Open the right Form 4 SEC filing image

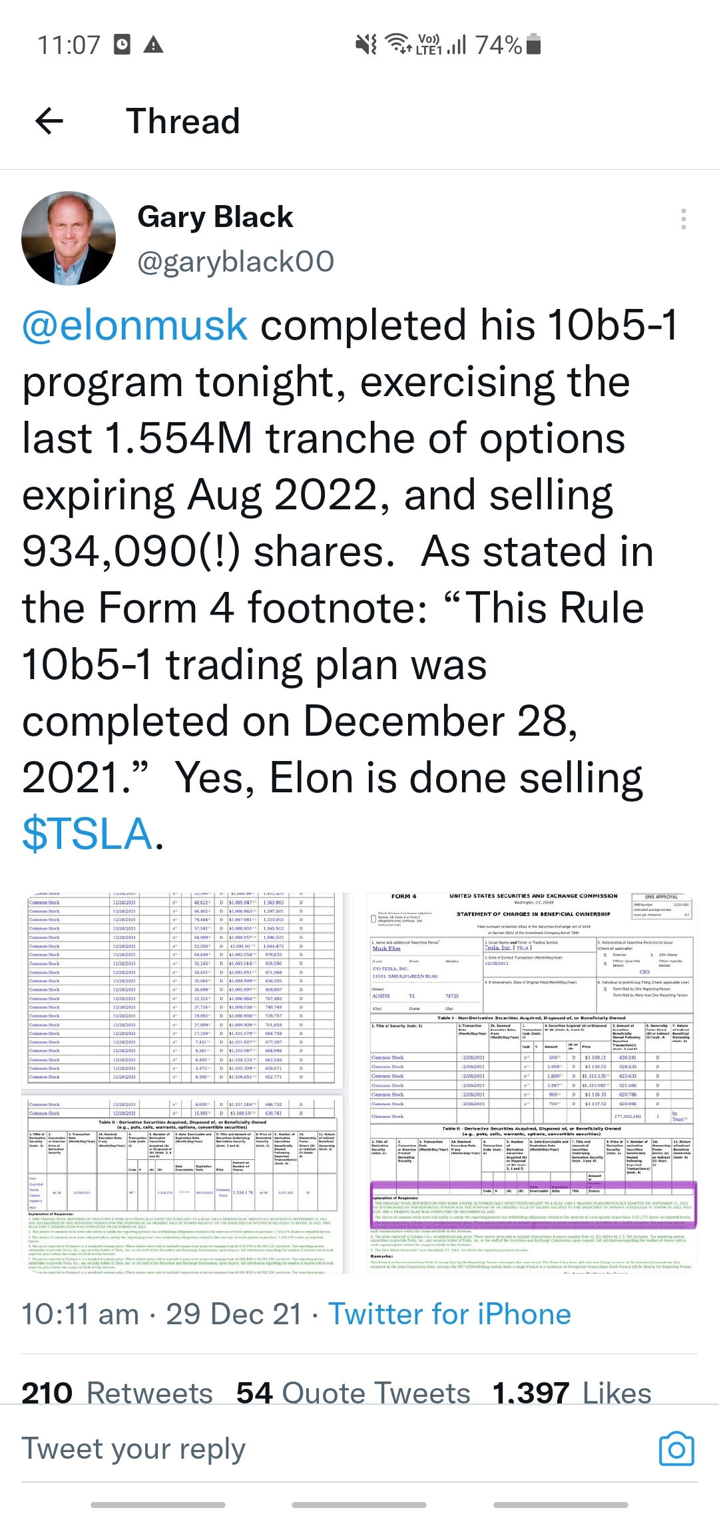532,1083
